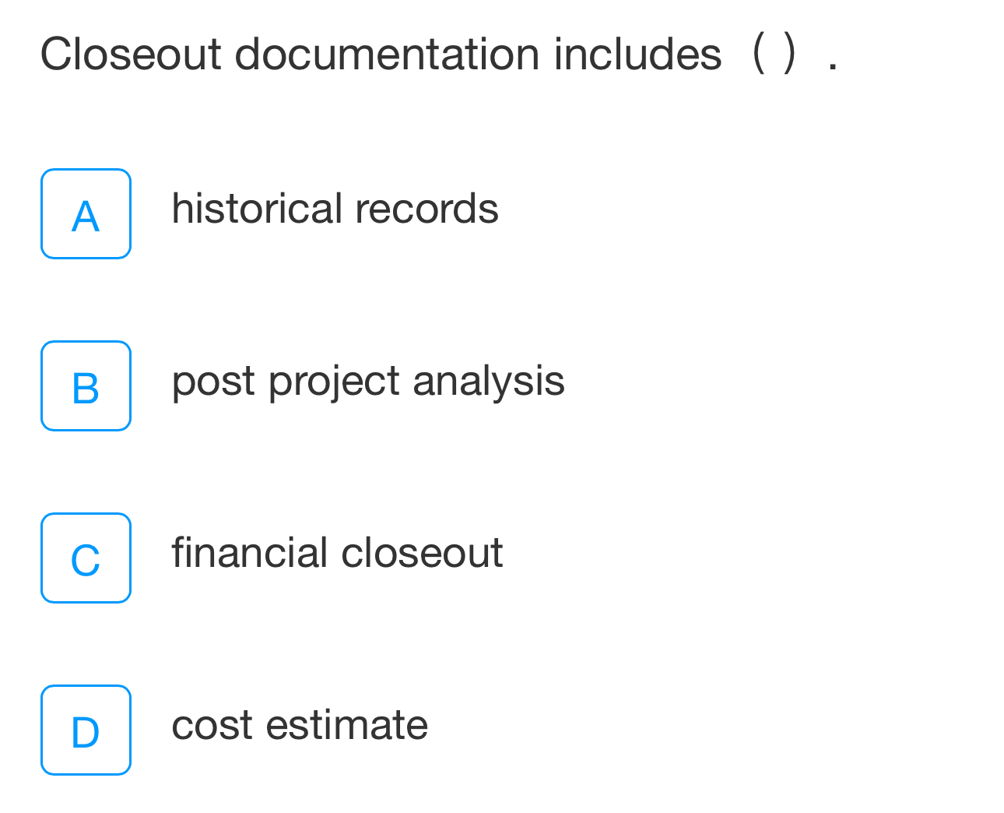Click the text 'cost estimate'
Screen dimensions: 1004x813
pyautogui.click(x=300, y=726)
